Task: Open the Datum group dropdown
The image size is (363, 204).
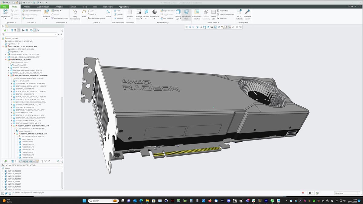Action: [x=96, y=22]
